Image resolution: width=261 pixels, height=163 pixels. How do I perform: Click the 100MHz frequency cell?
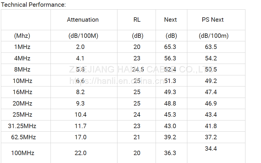[23, 153]
